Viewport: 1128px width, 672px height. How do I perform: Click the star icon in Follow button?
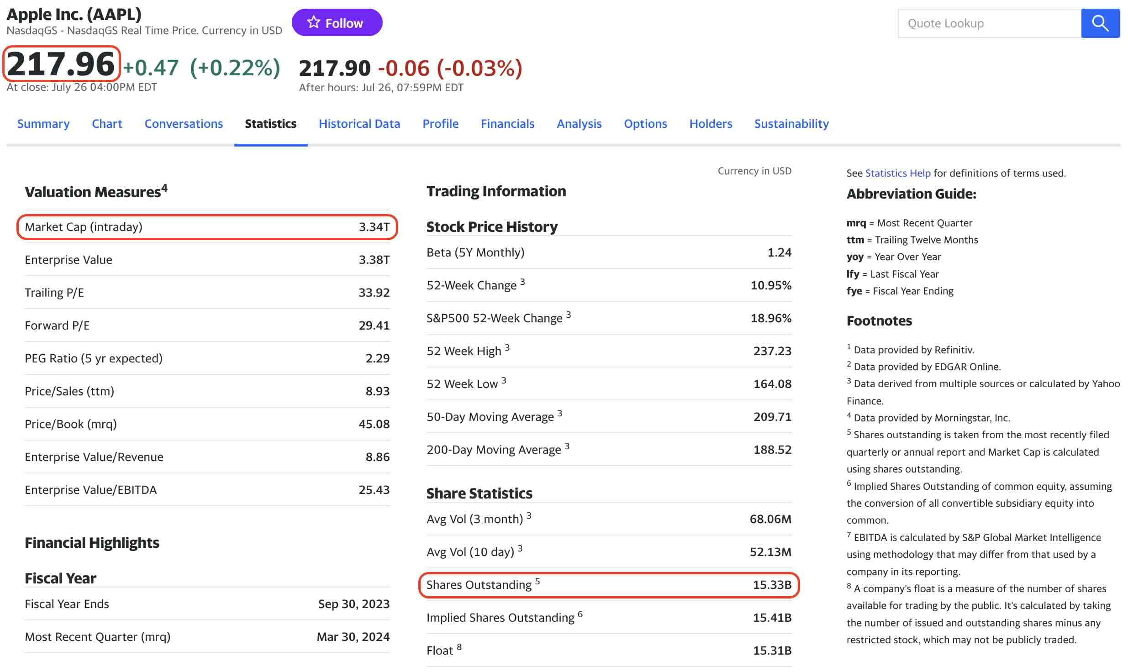(313, 22)
